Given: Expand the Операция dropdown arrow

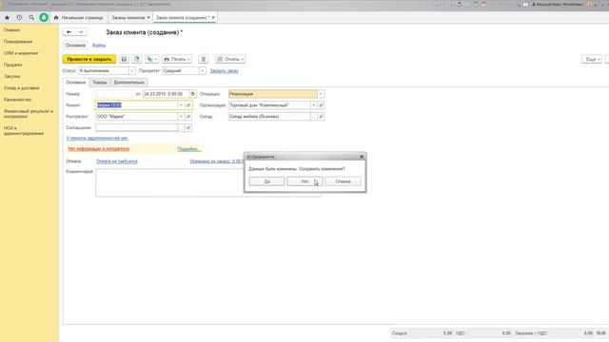Looking at the screenshot, I should coord(321,94).
